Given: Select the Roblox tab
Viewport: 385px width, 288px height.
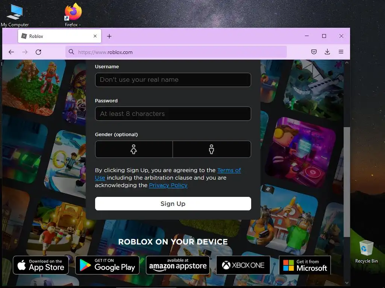Looking at the screenshot, I should point(59,36).
